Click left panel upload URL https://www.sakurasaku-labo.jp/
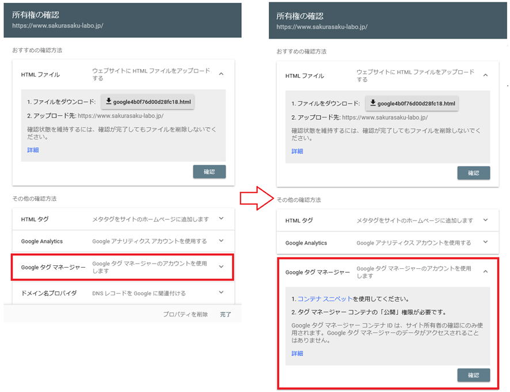Screen dimensions: 510x392 pyautogui.click(x=121, y=116)
